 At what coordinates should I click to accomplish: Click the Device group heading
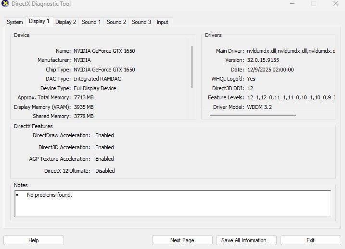coord(22,35)
